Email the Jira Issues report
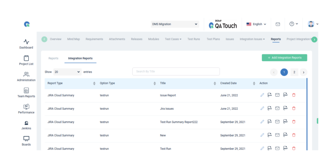 pos(277,108)
